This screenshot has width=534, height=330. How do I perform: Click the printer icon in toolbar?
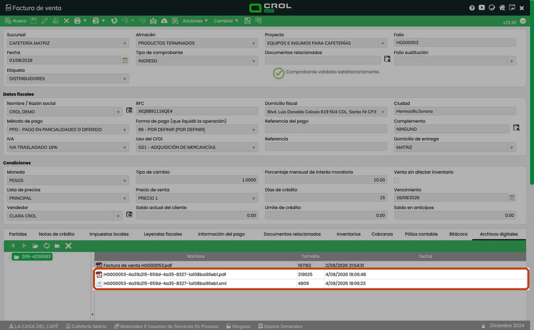[77, 21]
